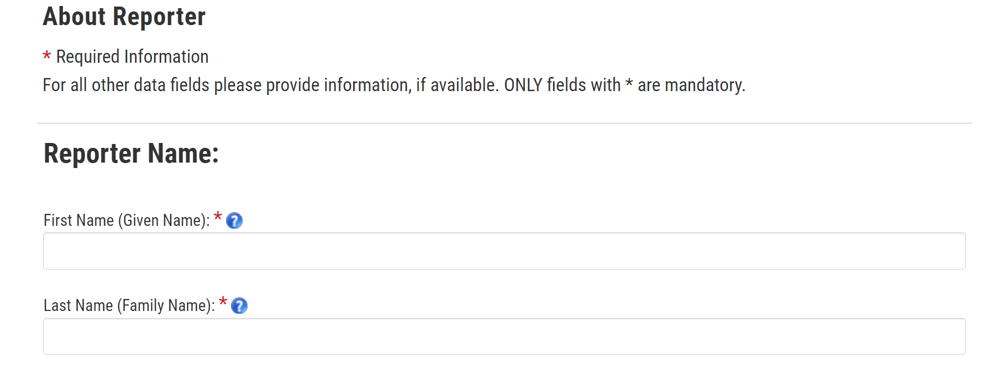Select the "Reporter Name:" section heading
The height and width of the screenshot is (377, 986).
tap(131, 153)
